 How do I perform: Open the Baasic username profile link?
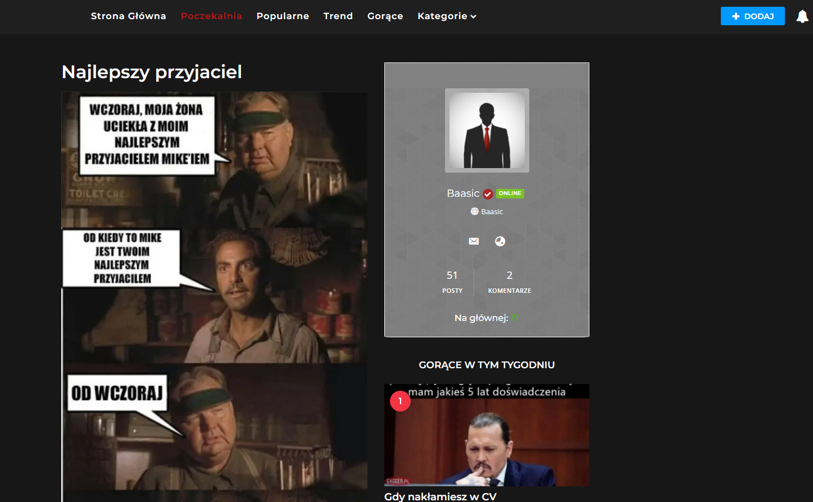(x=463, y=193)
